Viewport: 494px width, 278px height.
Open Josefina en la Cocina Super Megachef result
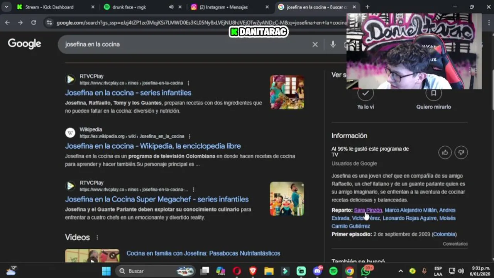point(157,199)
